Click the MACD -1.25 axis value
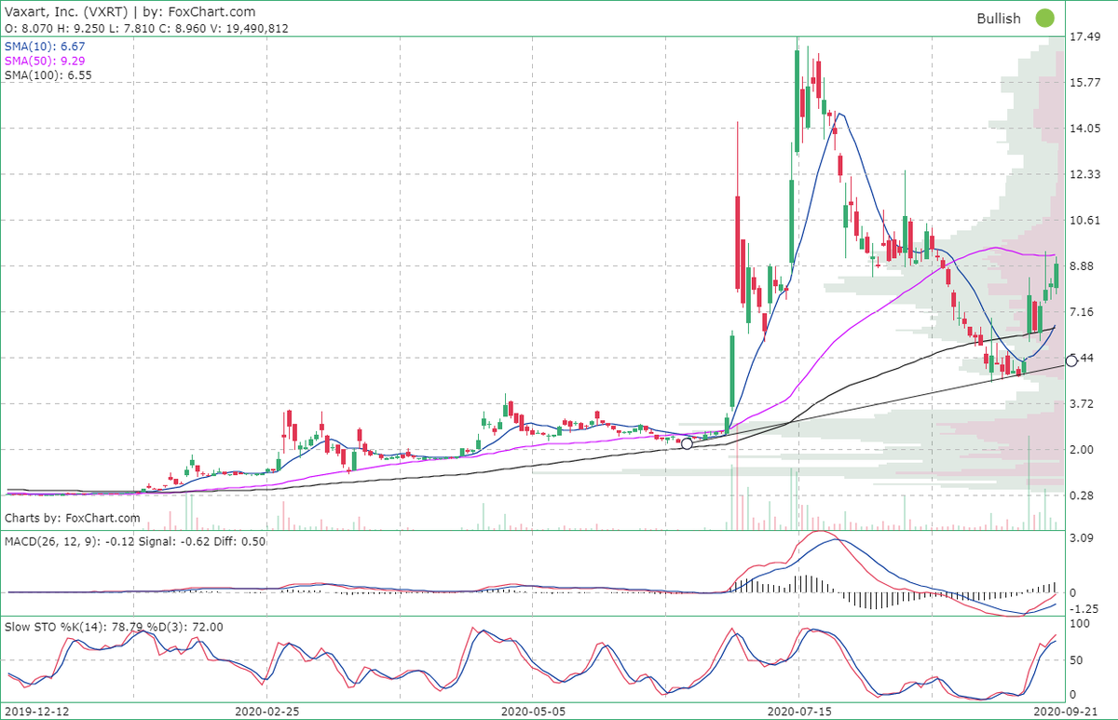The width and height of the screenshot is (1118, 720). [1085, 609]
